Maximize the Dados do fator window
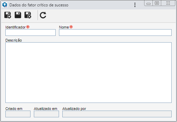 pos(157,3)
